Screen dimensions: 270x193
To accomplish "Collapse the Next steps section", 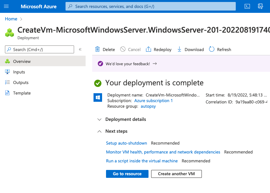I will (x=99, y=131).
